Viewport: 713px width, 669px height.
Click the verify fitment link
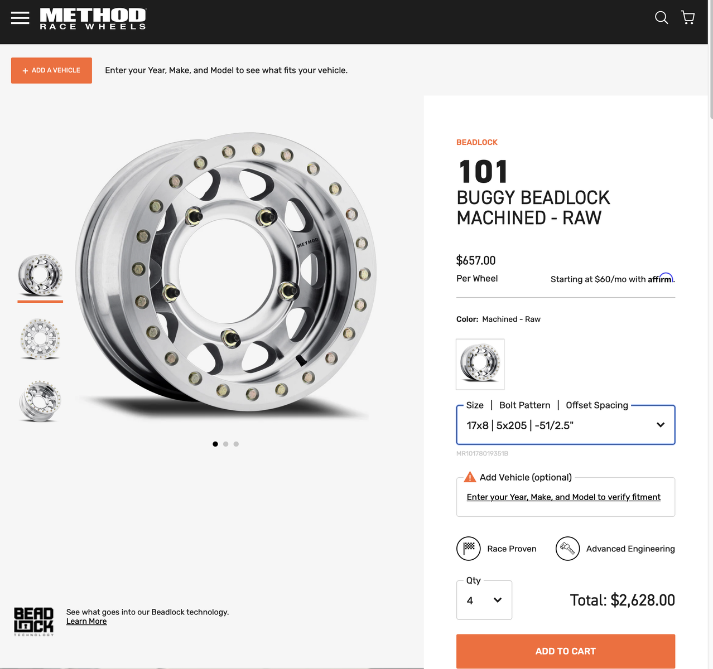[x=563, y=497]
